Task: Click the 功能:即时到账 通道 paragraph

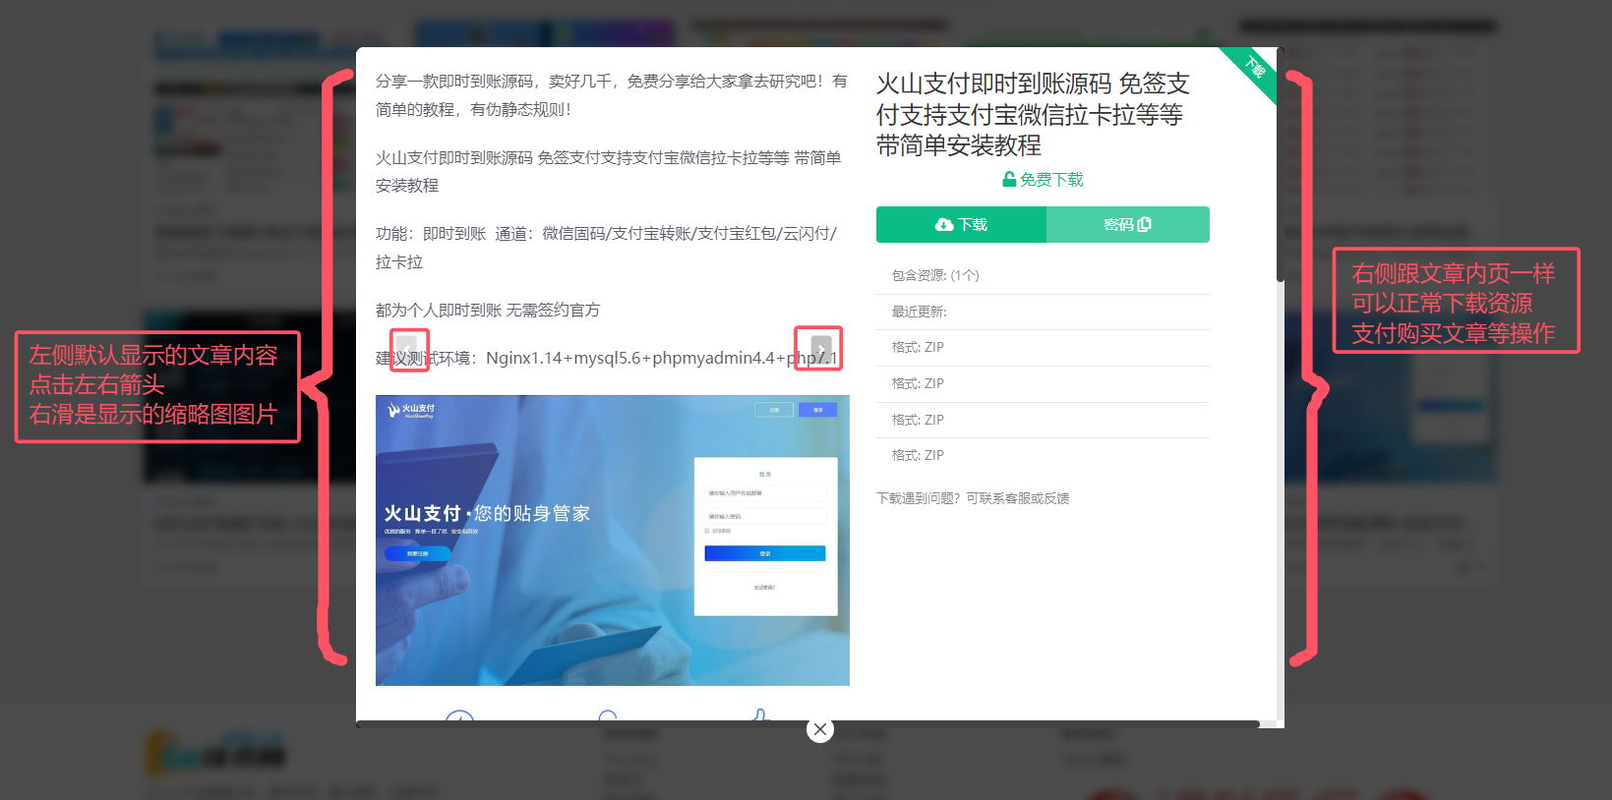Action: [x=607, y=248]
